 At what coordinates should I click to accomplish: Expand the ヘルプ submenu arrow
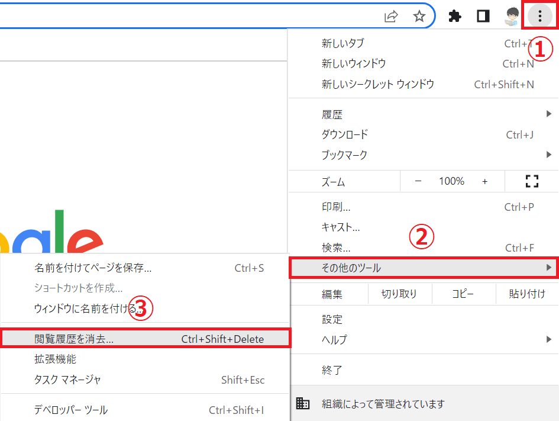coord(548,340)
